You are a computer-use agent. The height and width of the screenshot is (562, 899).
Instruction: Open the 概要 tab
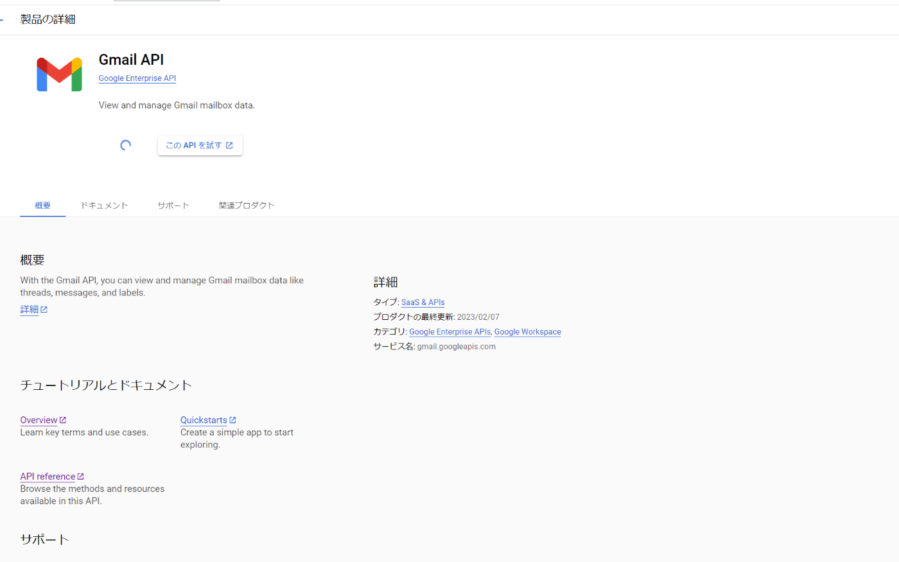click(42, 206)
